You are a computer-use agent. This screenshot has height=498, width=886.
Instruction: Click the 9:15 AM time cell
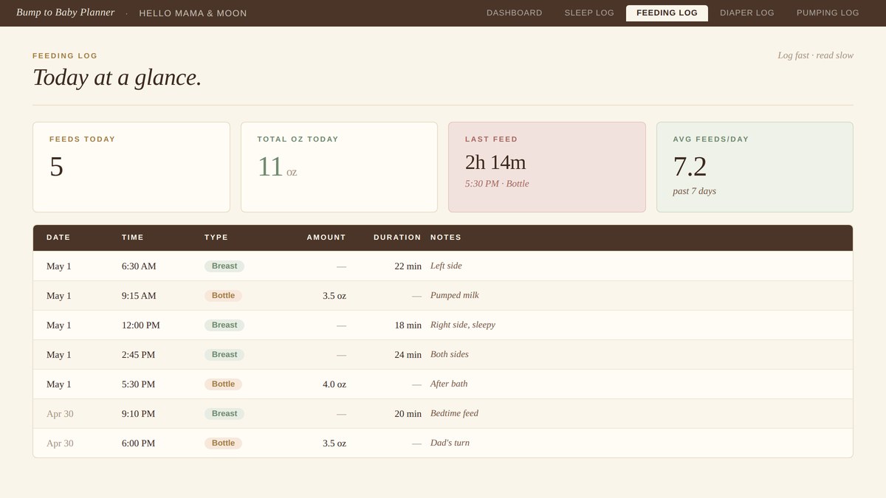tap(139, 296)
